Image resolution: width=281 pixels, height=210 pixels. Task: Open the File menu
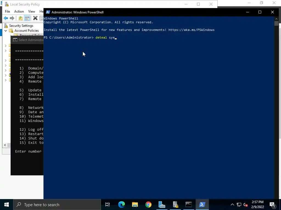tap(7, 11)
